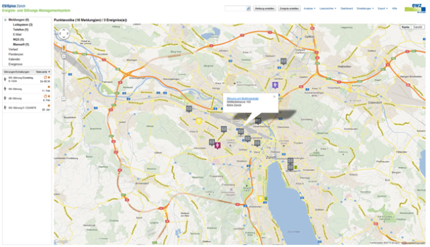Open the Dashboard menu item

(x=347, y=9)
